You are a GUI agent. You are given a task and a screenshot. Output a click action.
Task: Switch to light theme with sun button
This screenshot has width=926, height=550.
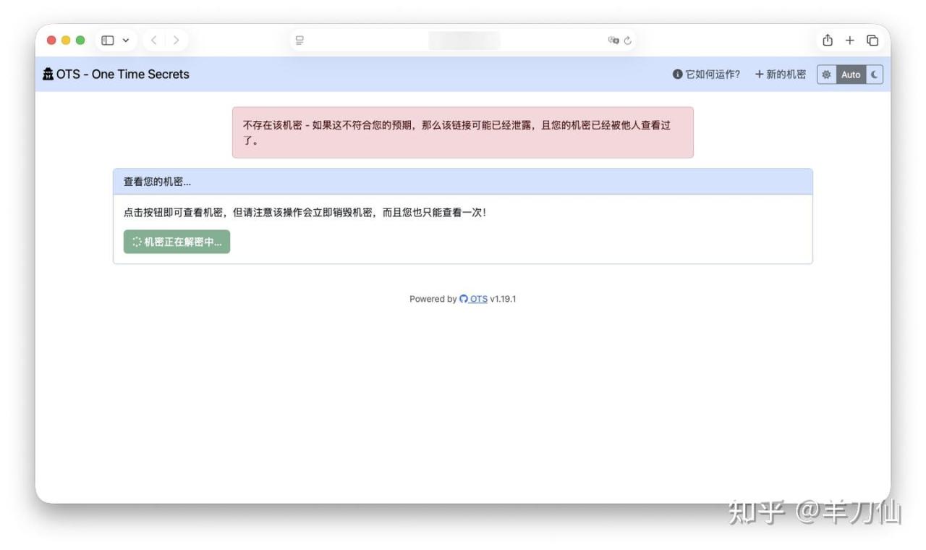tap(826, 75)
